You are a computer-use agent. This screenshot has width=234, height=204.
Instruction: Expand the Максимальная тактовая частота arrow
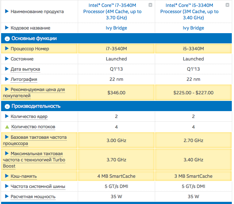[x=7, y=153]
